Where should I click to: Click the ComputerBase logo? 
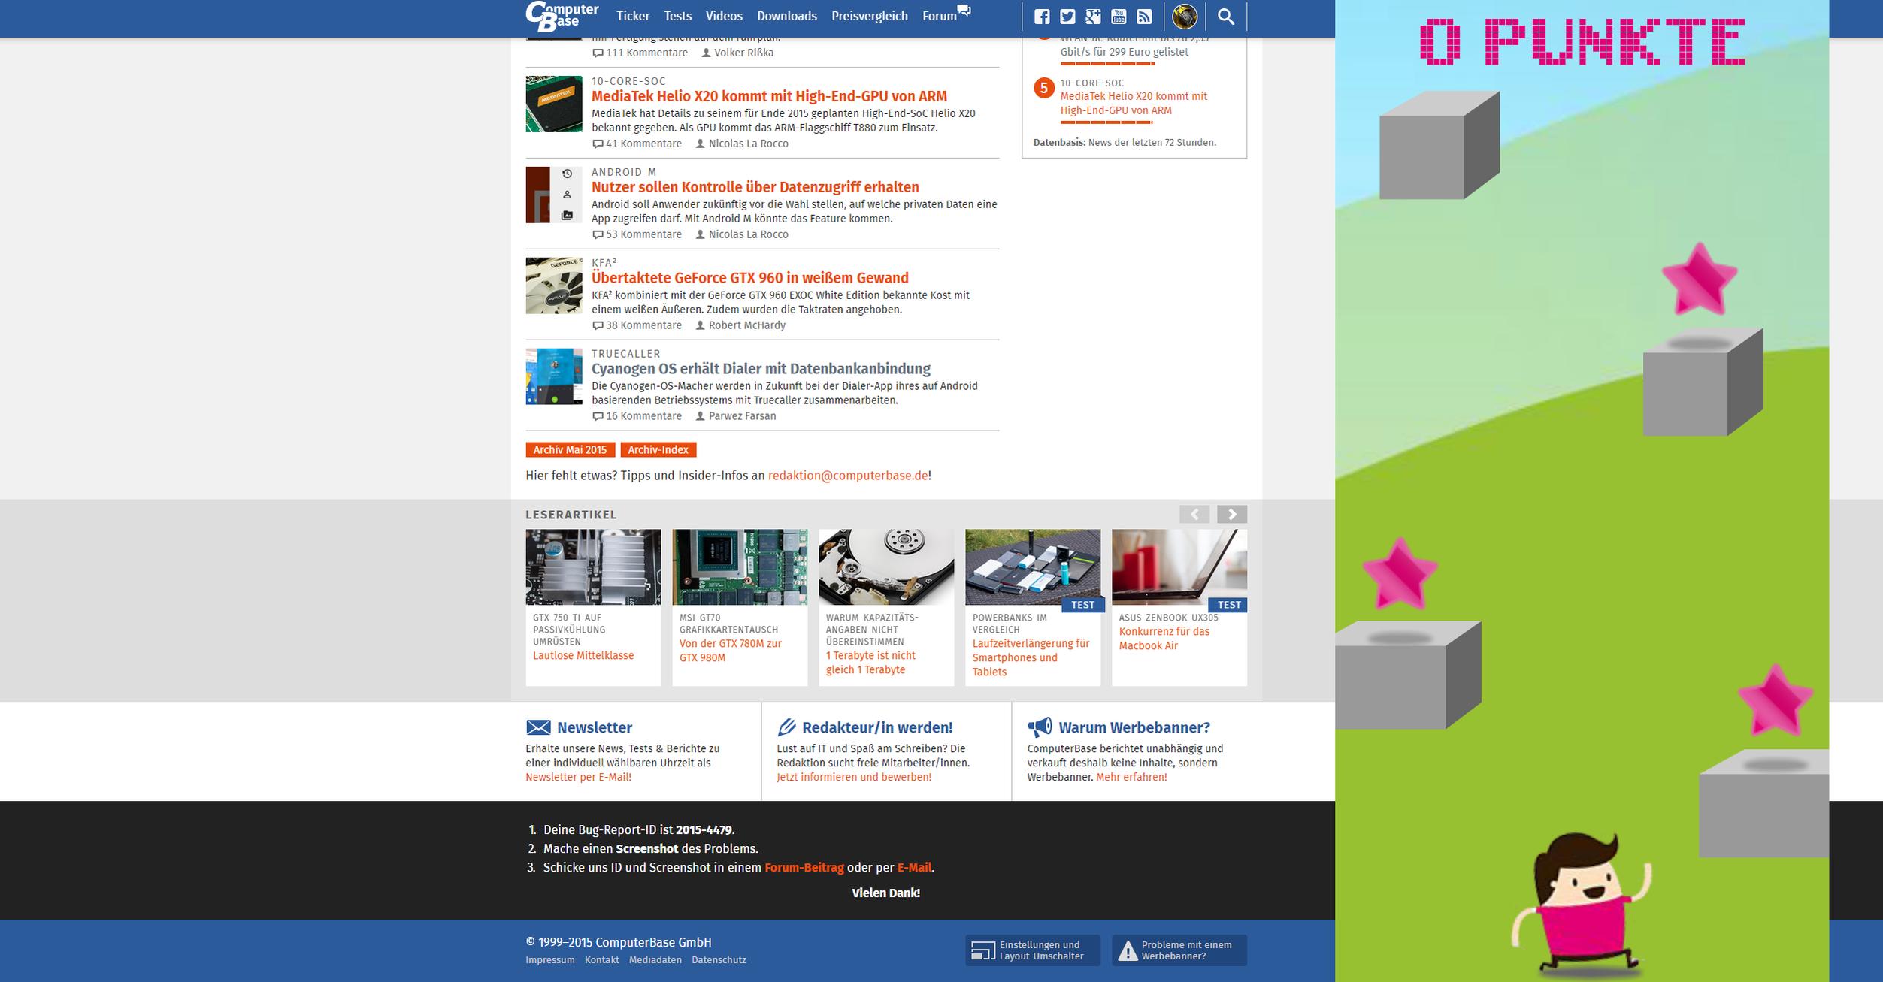click(x=561, y=17)
